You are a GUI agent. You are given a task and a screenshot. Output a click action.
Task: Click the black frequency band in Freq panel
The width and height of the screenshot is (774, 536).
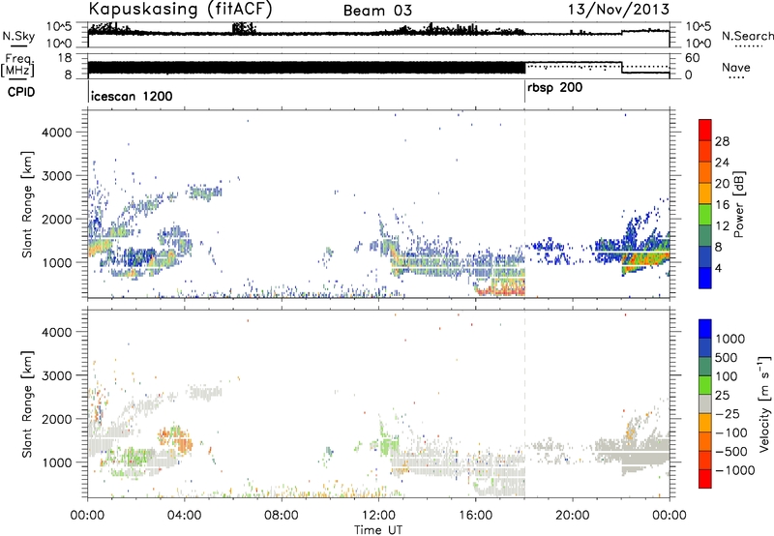point(307,68)
